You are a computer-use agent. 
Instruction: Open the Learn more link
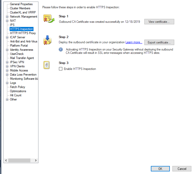(x=134, y=42)
